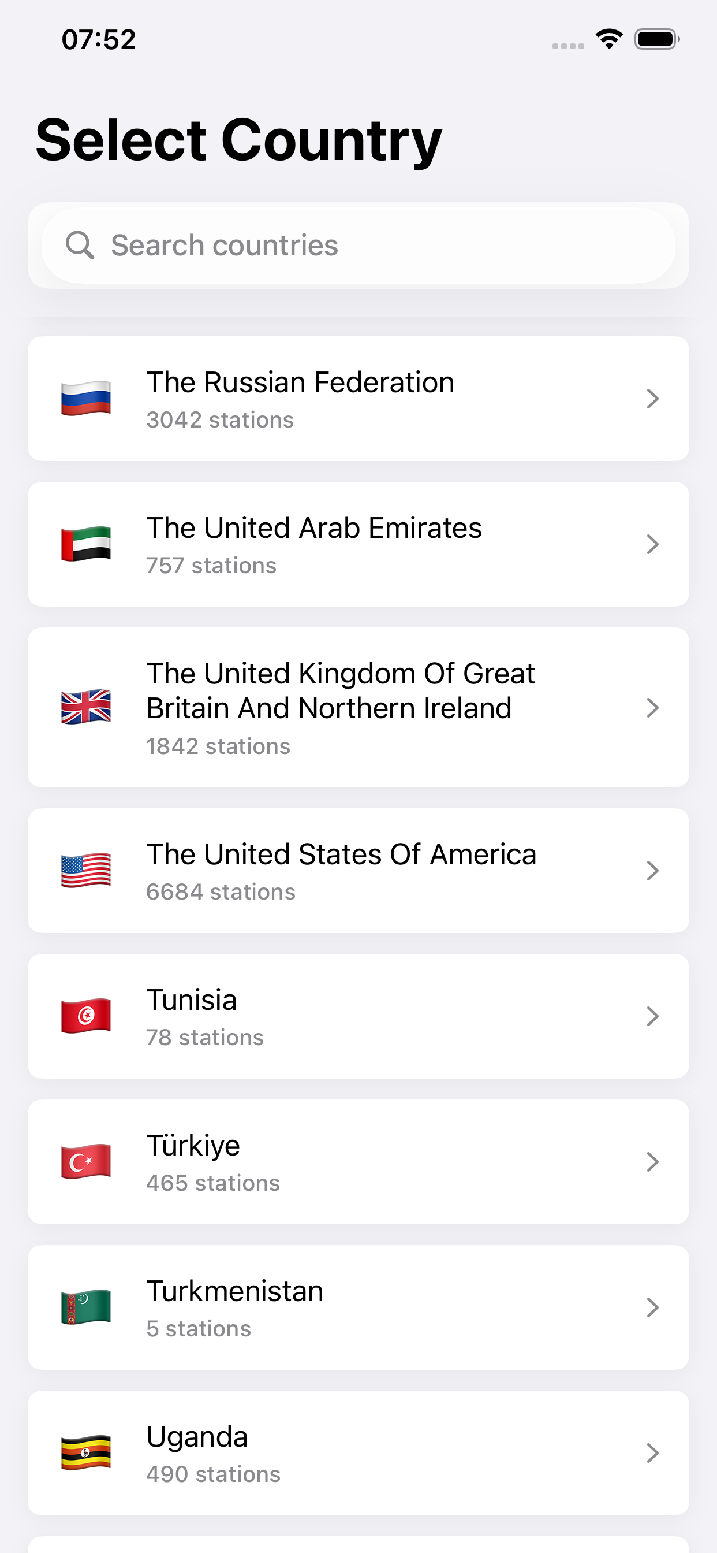The height and width of the screenshot is (1553, 717).
Task: Select The Russian Federation country name
Action: click(300, 382)
